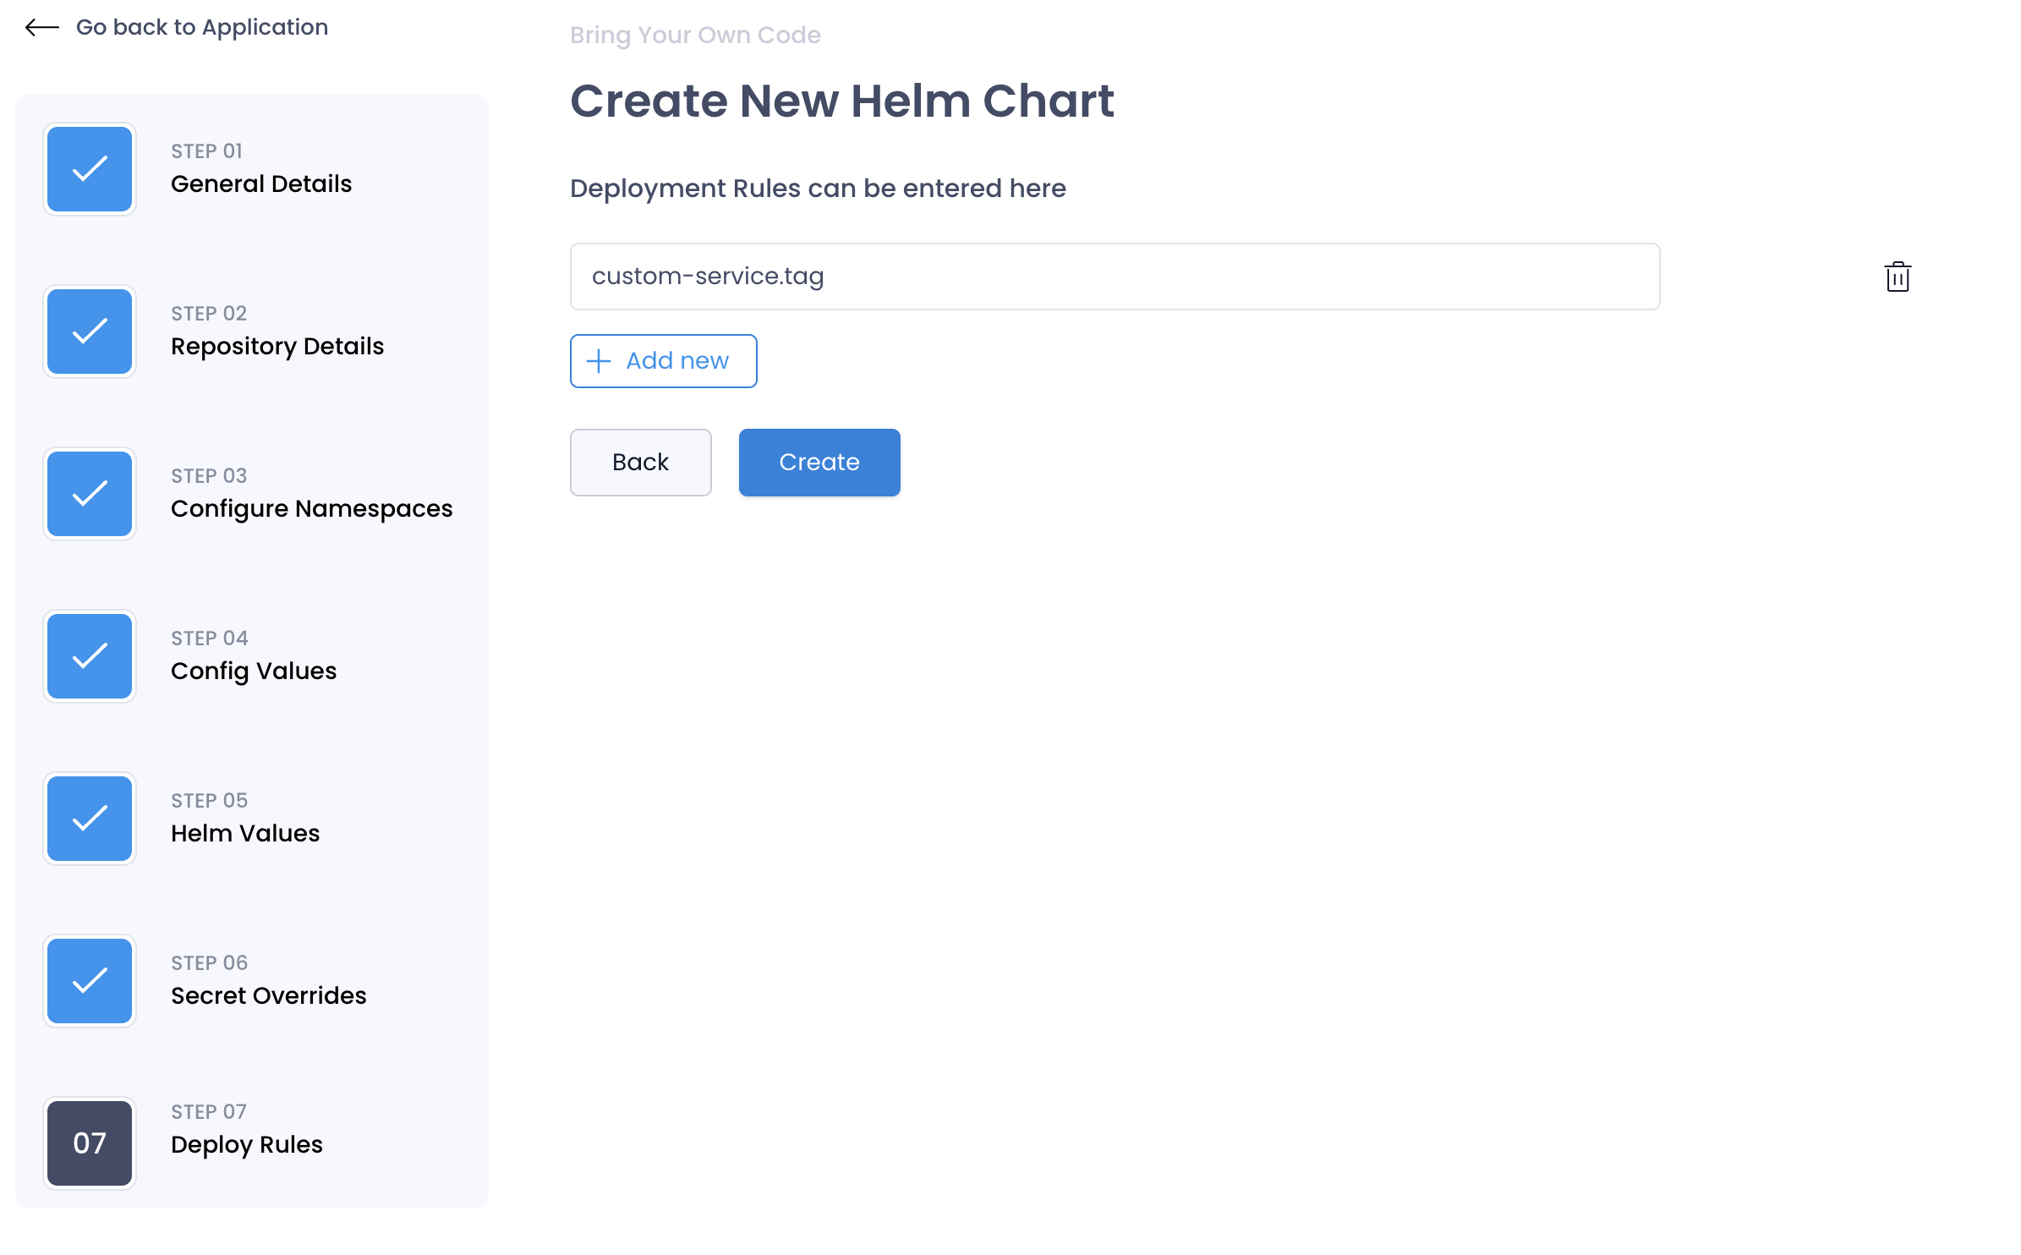Click the 07 step number badge

pos(90,1143)
